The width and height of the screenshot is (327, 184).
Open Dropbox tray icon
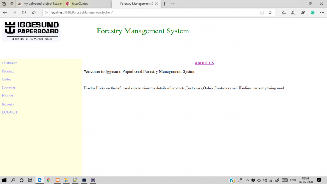click(253, 180)
